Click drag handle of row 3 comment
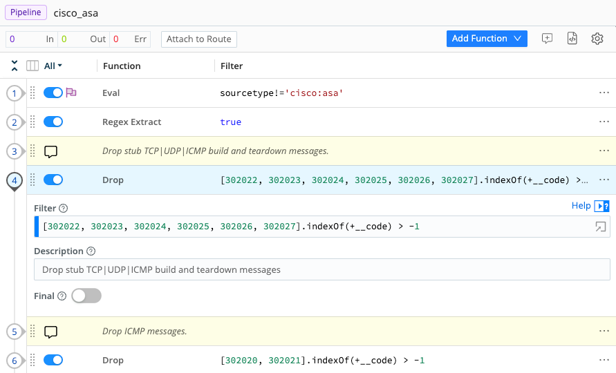This screenshot has height=373, width=616. click(x=32, y=151)
